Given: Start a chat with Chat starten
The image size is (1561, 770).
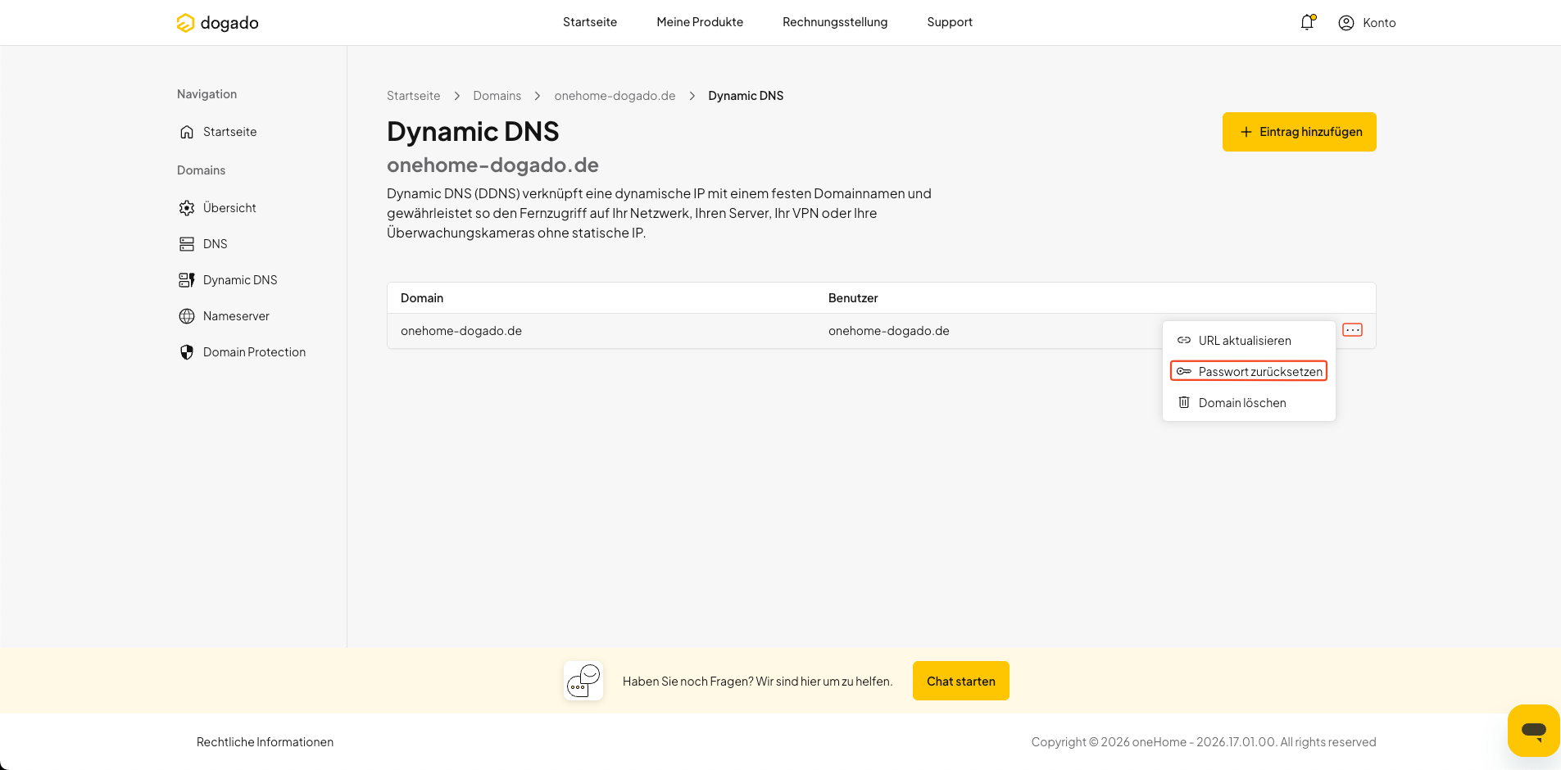Looking at the screenshot, I should (x=961, y=681).
